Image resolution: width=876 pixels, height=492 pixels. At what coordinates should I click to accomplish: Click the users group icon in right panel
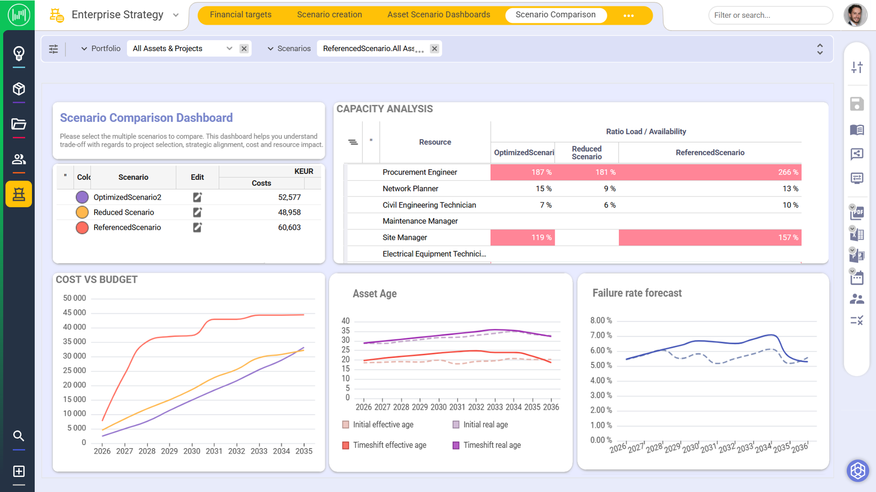[857, 299]
